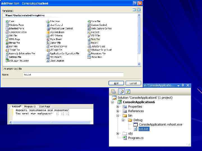Close the Solution Explorer panel
This screenshot has width=202, height=151.
click(188, 85)
